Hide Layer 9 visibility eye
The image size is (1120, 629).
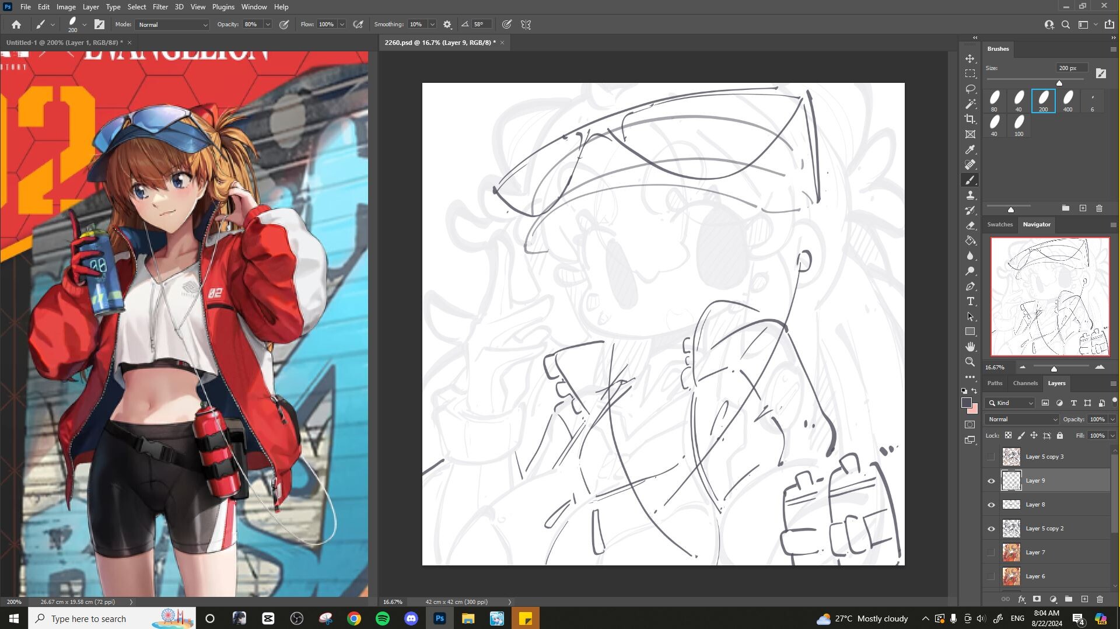(991, 481)
